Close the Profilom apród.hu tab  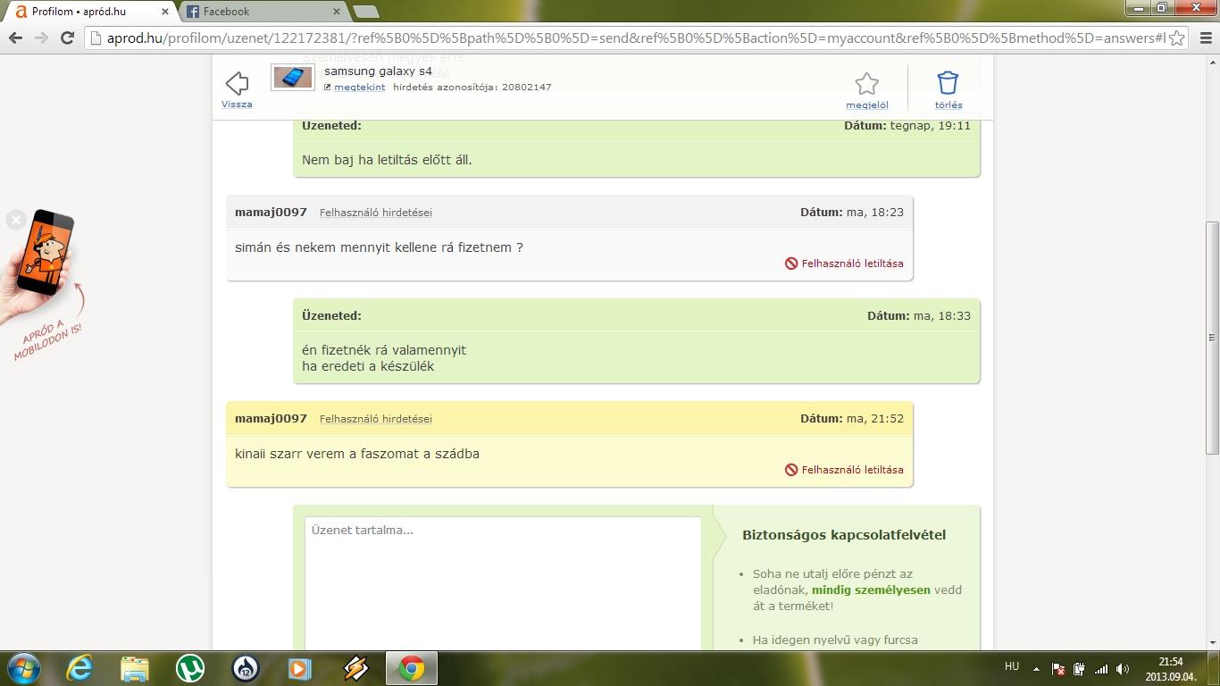click(164, 12)
